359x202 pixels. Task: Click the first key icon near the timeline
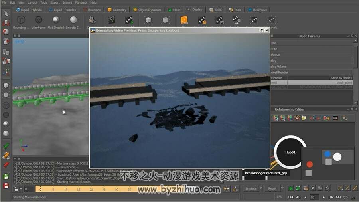(x=340, y=188)
